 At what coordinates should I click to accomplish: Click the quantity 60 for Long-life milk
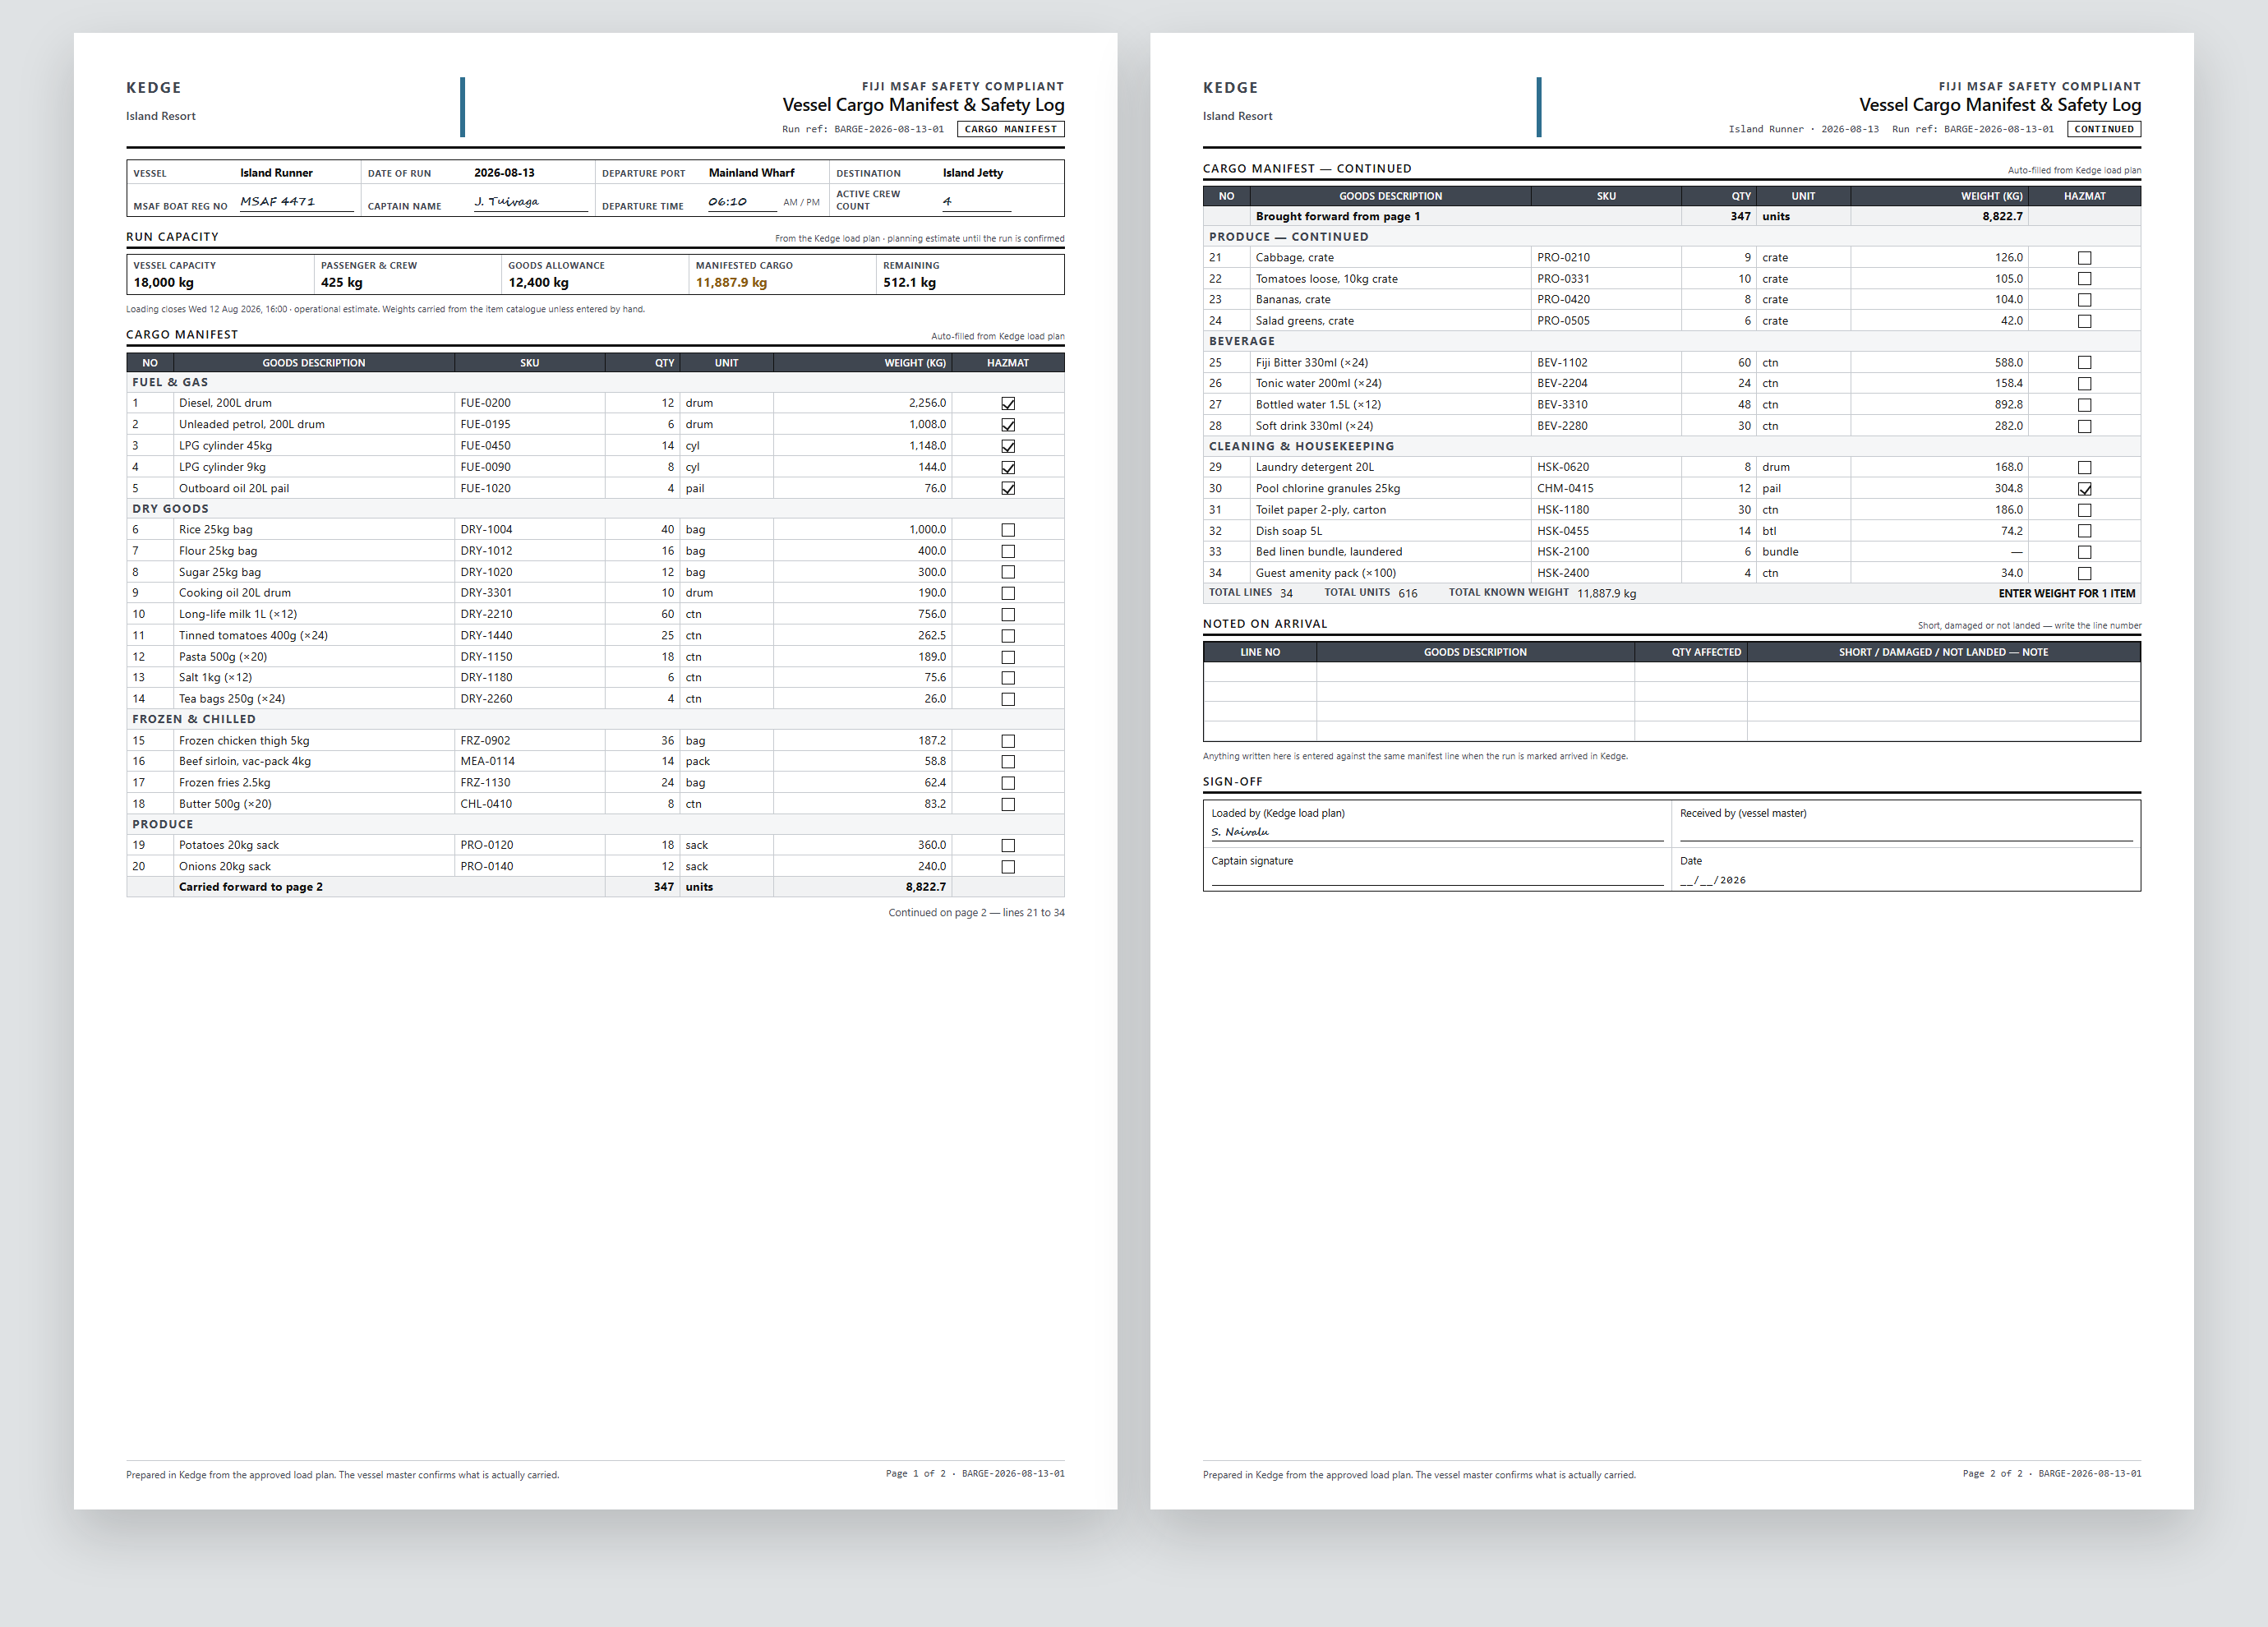tap(667, 614)
